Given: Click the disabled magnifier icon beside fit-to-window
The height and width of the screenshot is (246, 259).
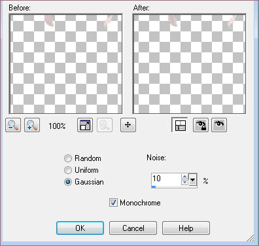Looking at the screenshot, I should click(x=105, y=125).
